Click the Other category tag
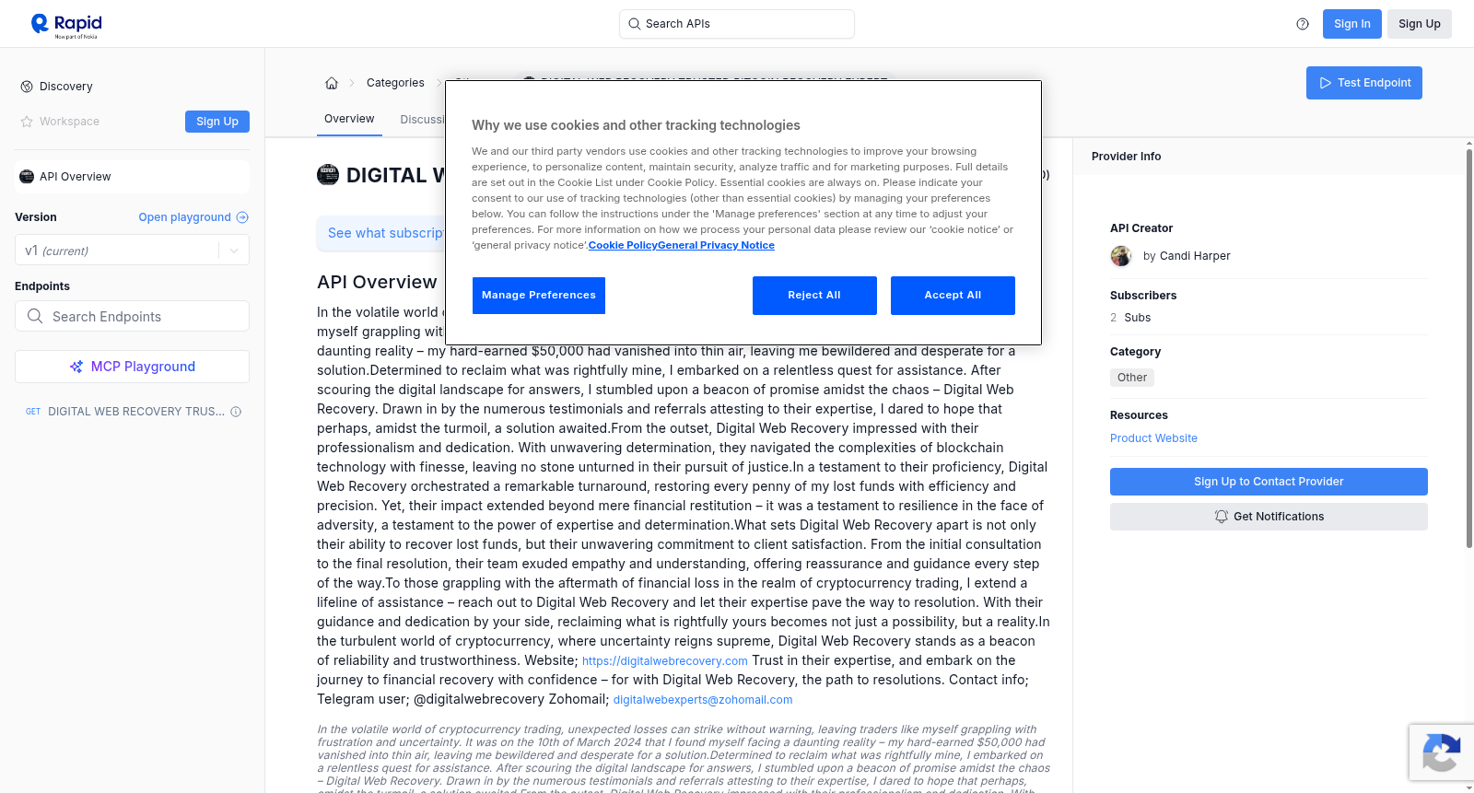 pyautogui.click(x=1132, y=378)
